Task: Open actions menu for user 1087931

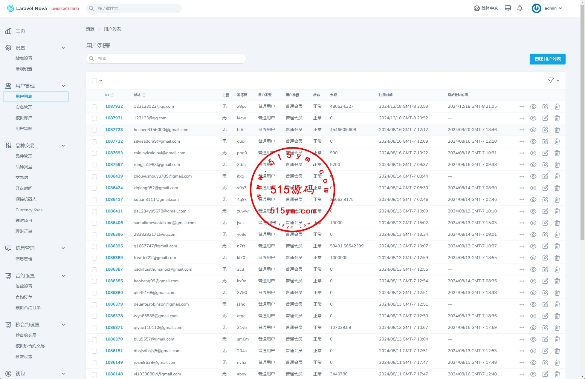Action: [x=522, y=118]
